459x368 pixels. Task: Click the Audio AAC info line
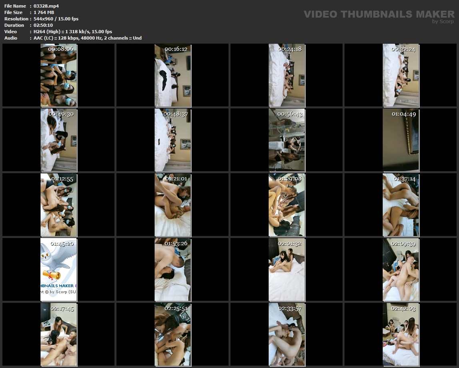pos(87,38)
